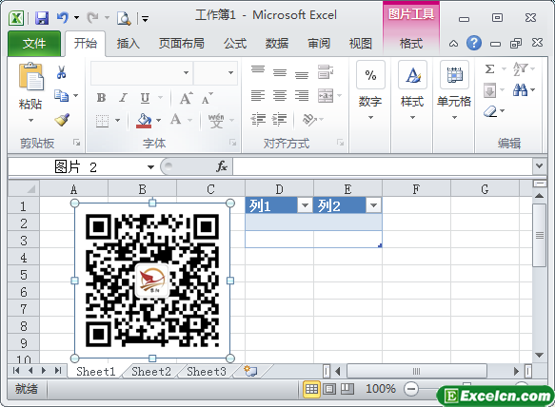Select the Format Painter brush
This screenshot has height=407, width=555.
(x=62, y=120)
